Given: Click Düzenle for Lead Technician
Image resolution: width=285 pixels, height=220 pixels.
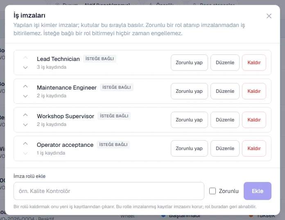Looking at the screenshot, I should tap(225, 63).
